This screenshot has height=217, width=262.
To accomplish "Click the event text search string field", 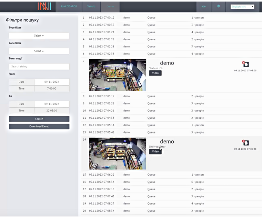I will pos(39,67).
